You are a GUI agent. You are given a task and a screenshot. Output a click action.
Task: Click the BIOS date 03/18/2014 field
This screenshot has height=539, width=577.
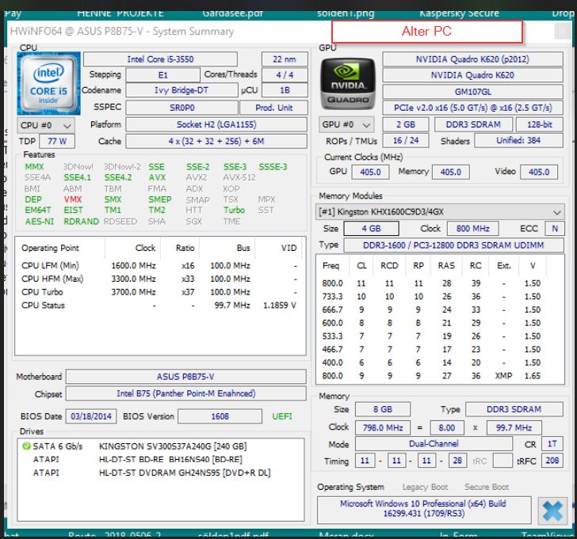(x=91, y=416)
